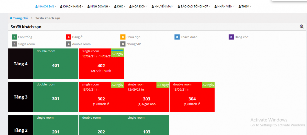
Task: Click the green Còn trống count badge
Action: (x=14, y=37)
